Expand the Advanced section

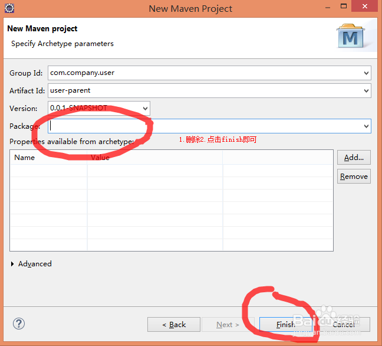point(12,264)
